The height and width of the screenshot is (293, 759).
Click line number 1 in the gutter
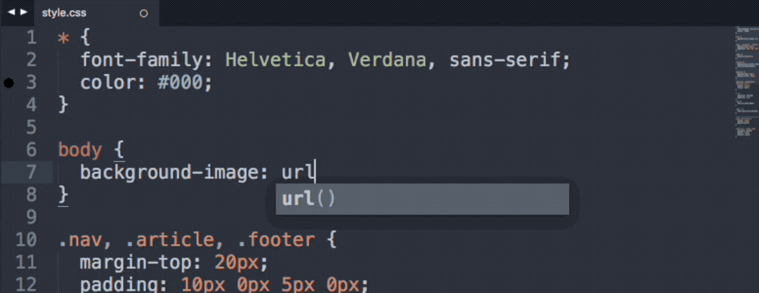tap(31, 38)
